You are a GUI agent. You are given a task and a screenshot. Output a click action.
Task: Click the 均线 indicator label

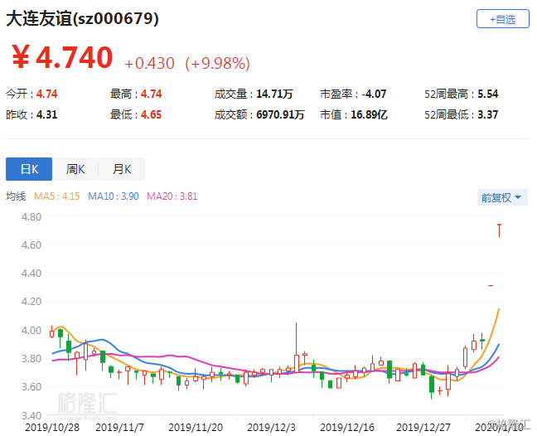click(17, 196)
